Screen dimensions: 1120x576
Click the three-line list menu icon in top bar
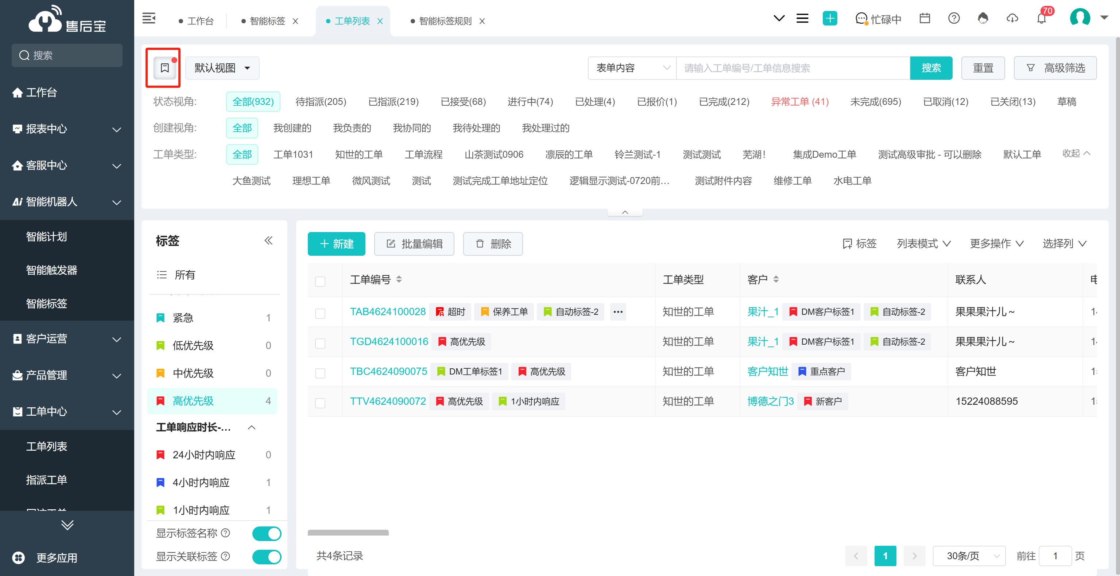coord(802,18)
